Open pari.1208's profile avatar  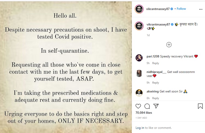[139, 58]
